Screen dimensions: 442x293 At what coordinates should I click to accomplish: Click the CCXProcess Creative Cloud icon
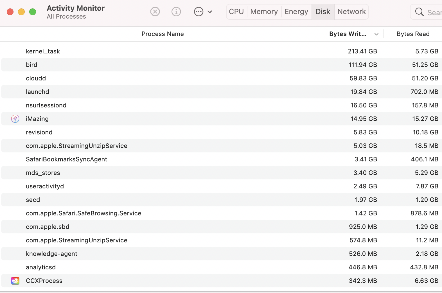[x=15, y=281]
